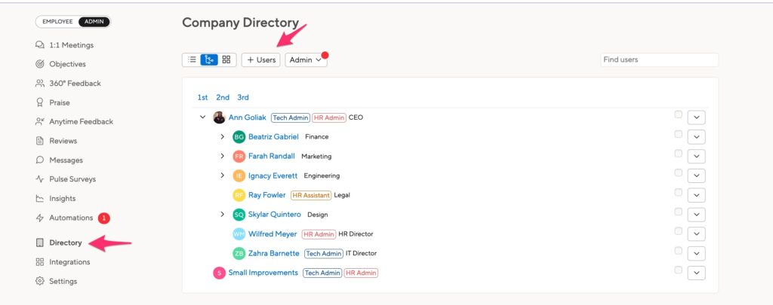Click Ray Fowler's HR Assistant badge
The width and height of the screenshot is (773, 305).
(x=311, y=195)
